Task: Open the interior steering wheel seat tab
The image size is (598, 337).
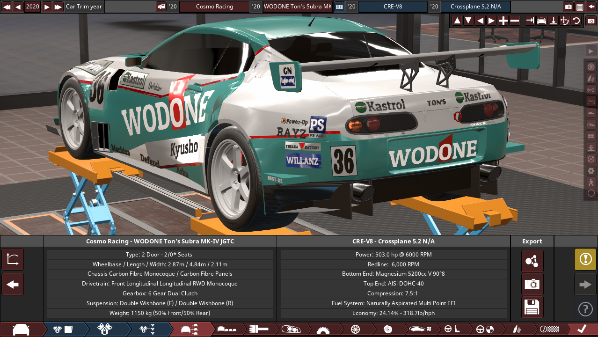Action: click(451, 330)
